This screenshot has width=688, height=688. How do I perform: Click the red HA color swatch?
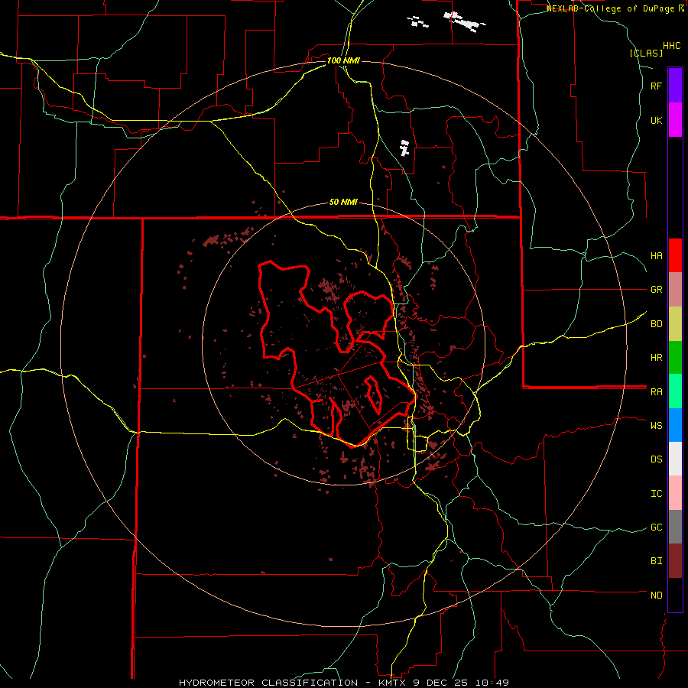pyautogui.click(x=675, y=255)
